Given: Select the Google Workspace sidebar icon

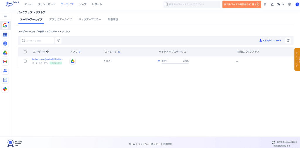Looking at the screenshot, I should pyautogui.click(x=5, y=25).
